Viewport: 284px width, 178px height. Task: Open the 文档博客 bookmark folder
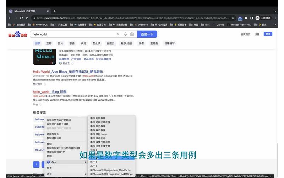click(78, 25)
